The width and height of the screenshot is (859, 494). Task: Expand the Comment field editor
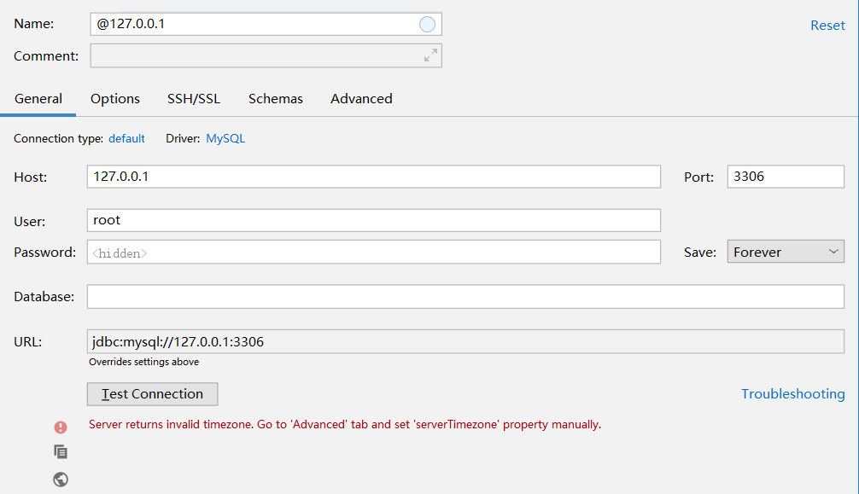coord(429,55)
